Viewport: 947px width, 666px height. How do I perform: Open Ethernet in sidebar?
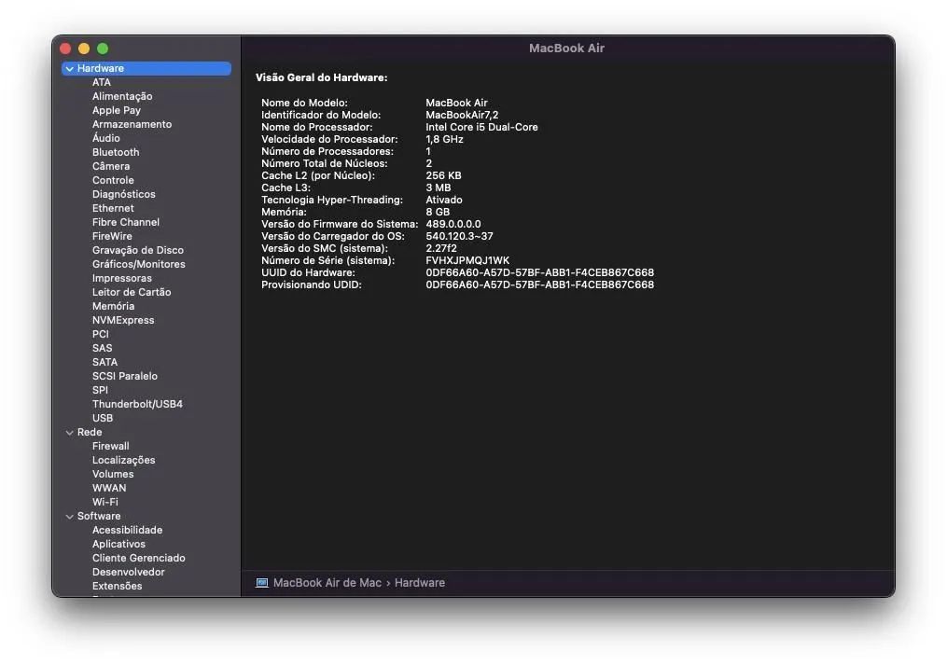(113, 208)
